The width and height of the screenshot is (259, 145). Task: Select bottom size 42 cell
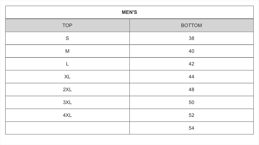click(191, 64)
